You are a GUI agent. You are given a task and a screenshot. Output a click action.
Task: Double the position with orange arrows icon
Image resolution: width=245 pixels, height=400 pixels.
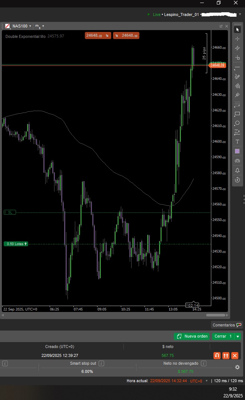pyautogui.click(x=226, y=355)
